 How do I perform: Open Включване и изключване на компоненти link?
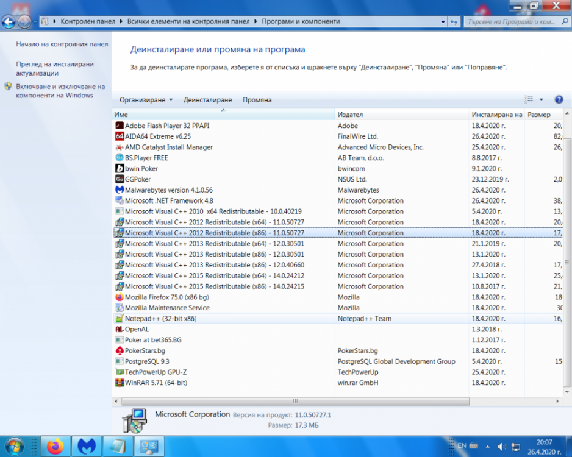60,91
